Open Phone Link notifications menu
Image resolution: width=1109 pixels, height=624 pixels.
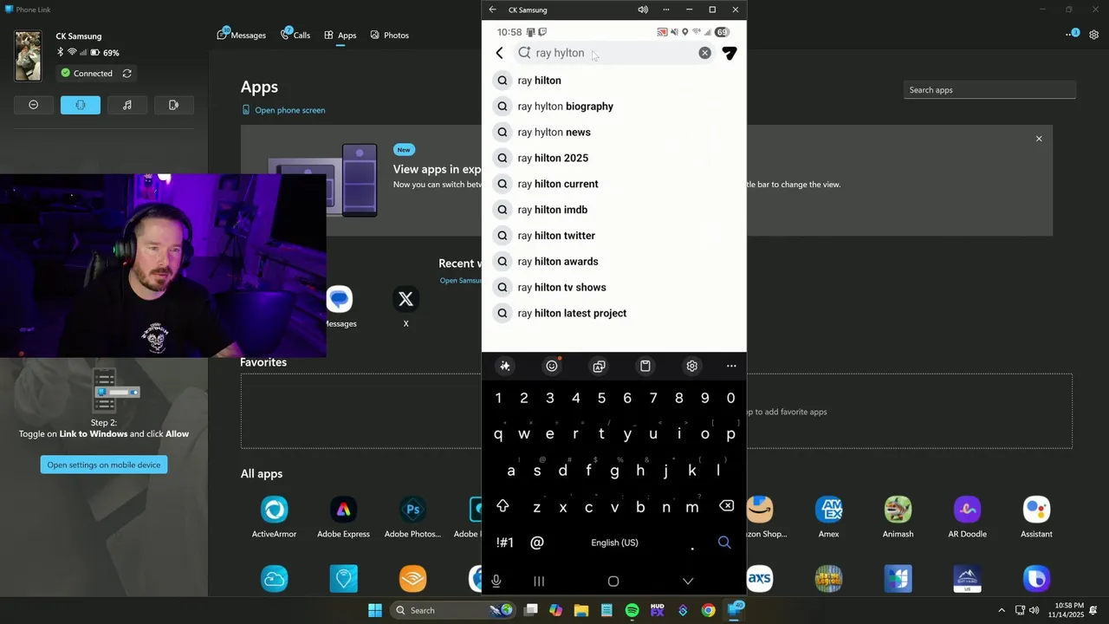point(1072,35)
